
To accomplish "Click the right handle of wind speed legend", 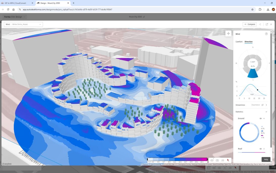I will coord(208,159).
